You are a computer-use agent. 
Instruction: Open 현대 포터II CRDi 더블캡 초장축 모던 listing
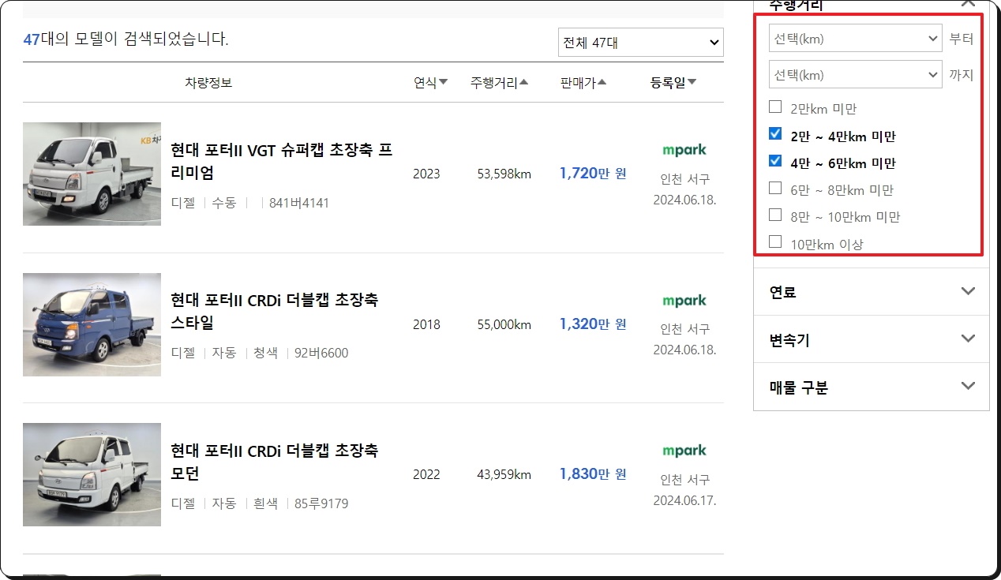click(x=275, y=462)
